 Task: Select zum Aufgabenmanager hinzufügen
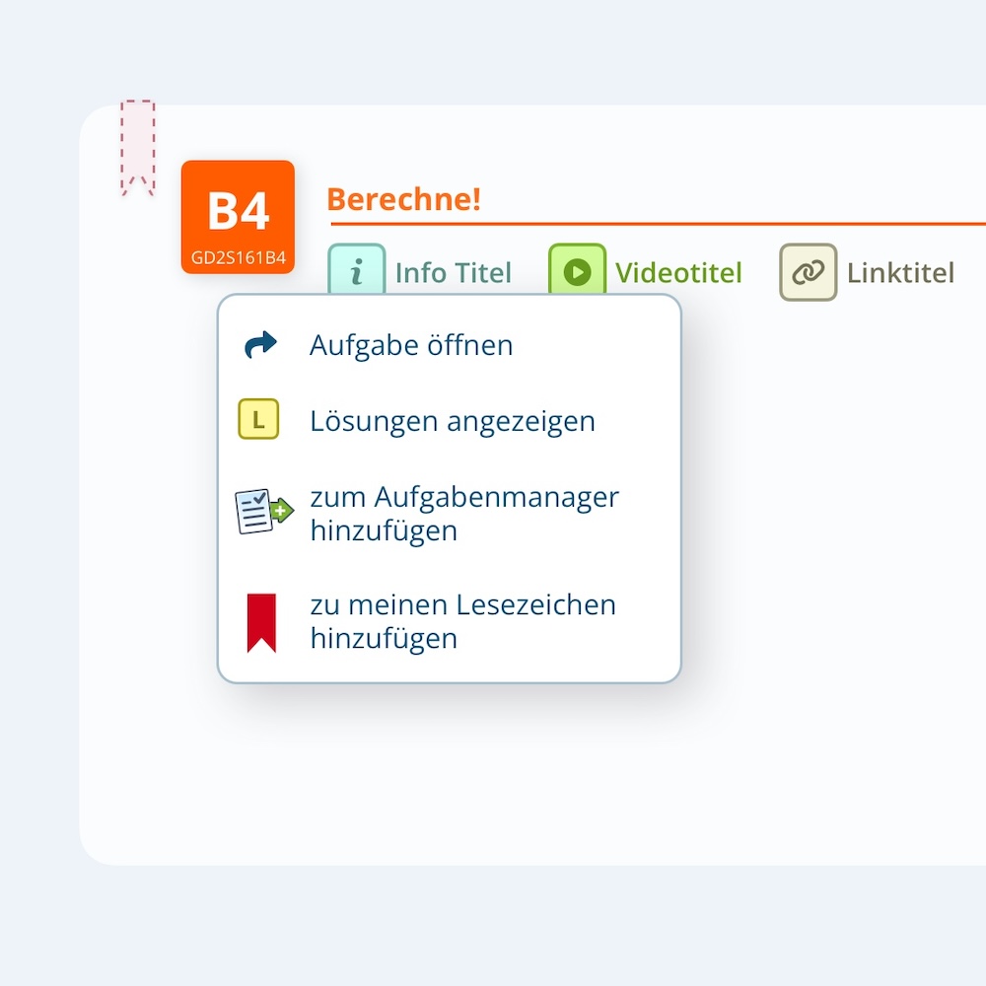[x=463, y=513]
